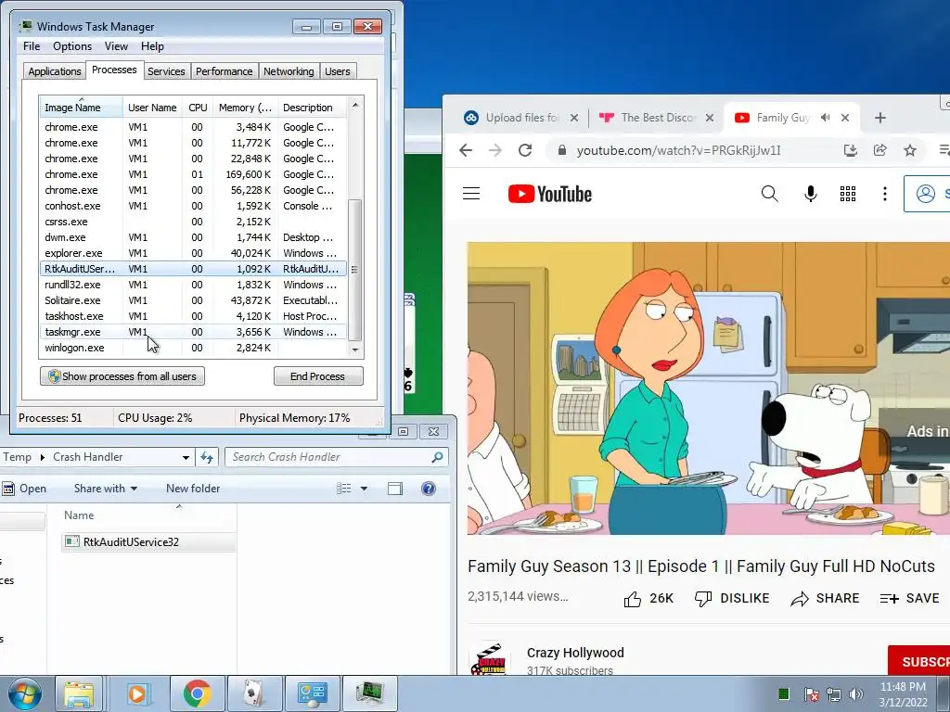Click Open in Explorer toolbar
Screen dimensions: 950x712
coord(25,489)
